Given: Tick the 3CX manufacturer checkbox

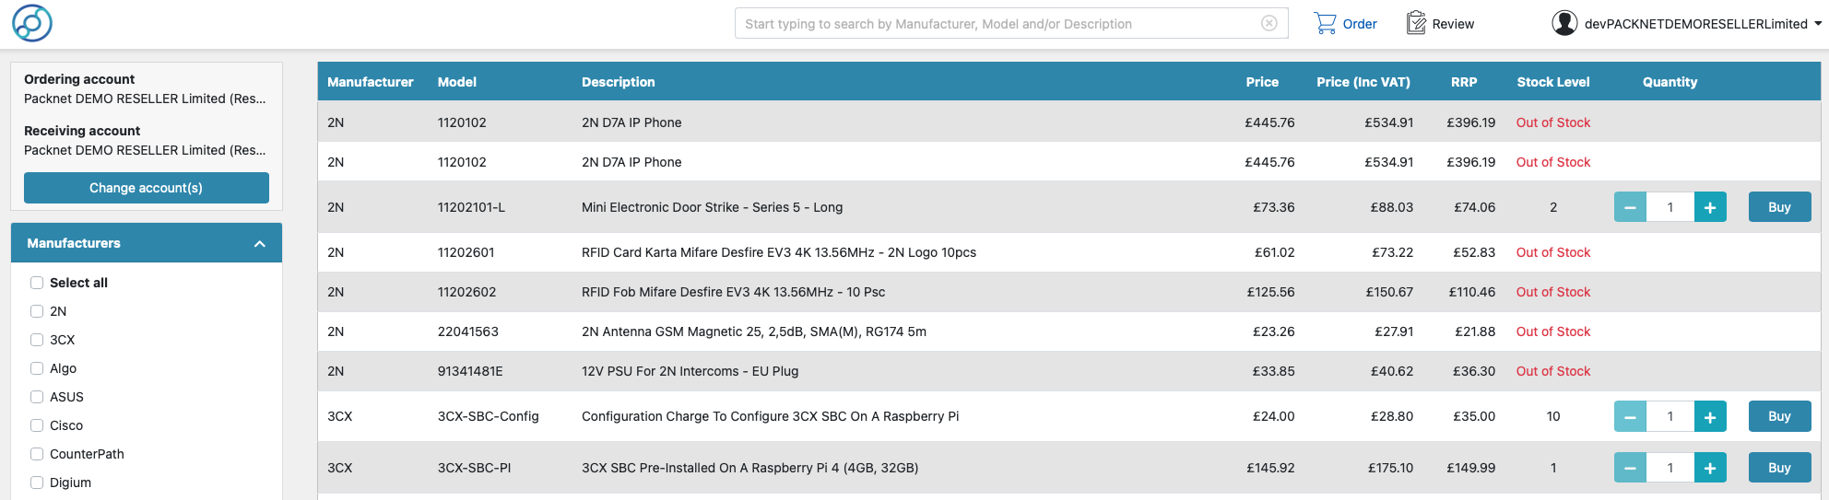Looking at the screenshot, I should 37,340.
